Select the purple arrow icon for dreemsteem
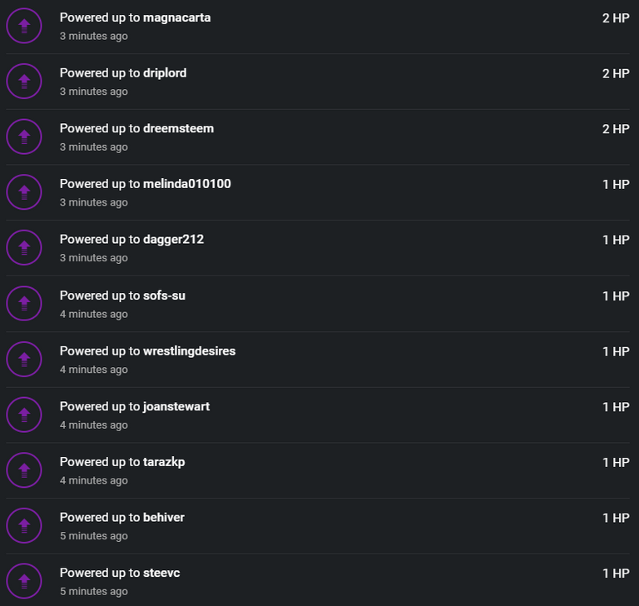This screenshot has height=606, width=639. coord(24,137)
